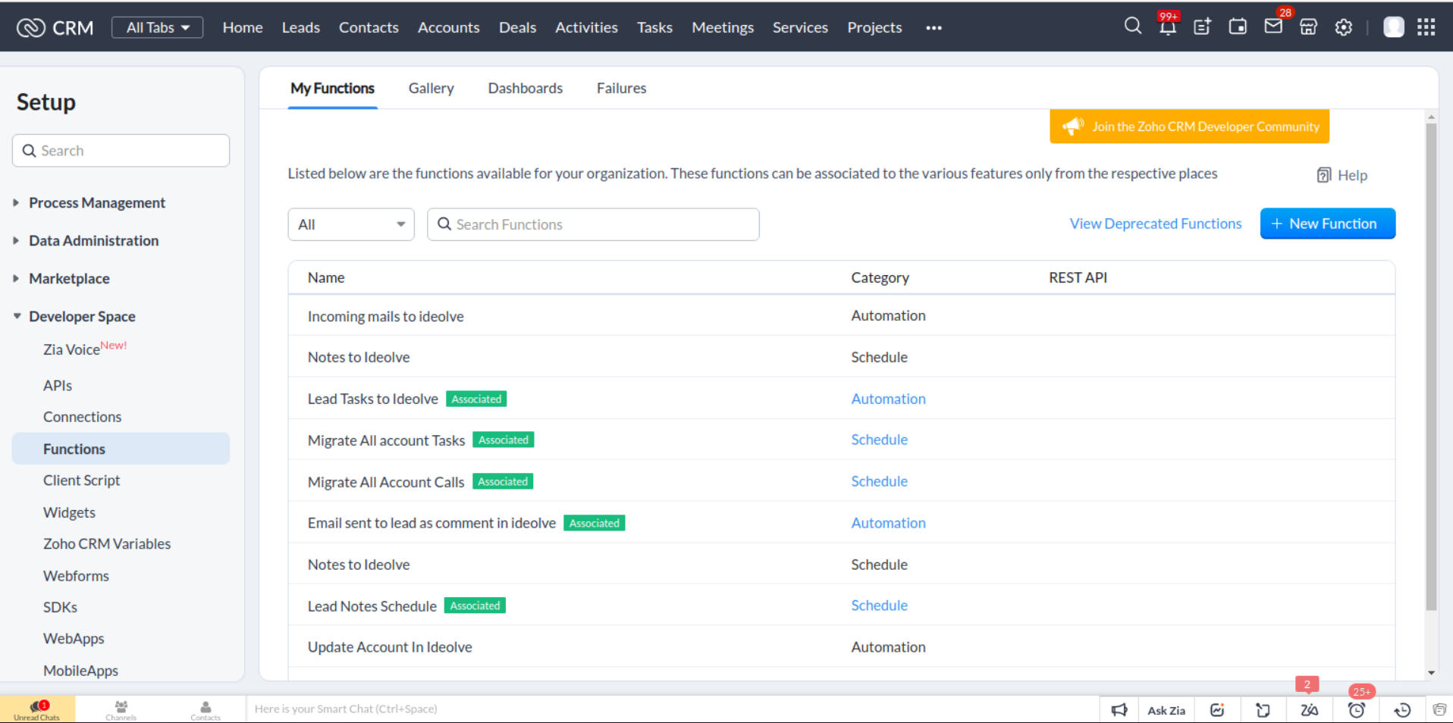1453x723 pixels.
Task: Click the announcements megaphone icon in bottom bar
Action: click(1119, 710)
